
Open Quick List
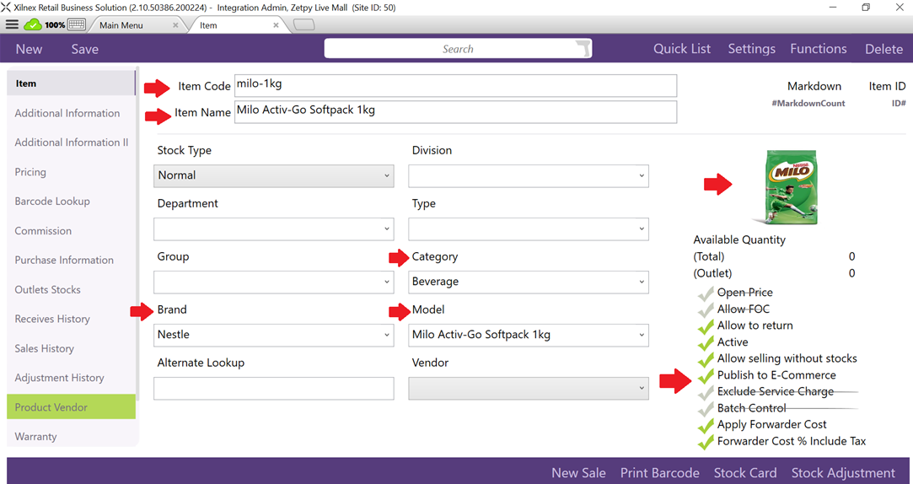[682, 48]
